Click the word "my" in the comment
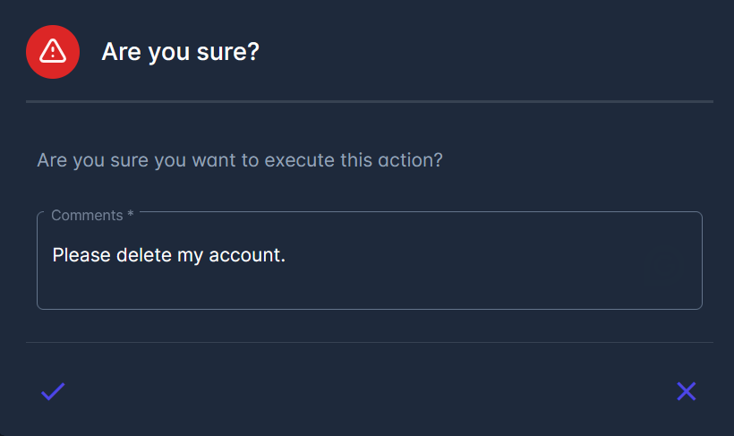 click(190, 255)
